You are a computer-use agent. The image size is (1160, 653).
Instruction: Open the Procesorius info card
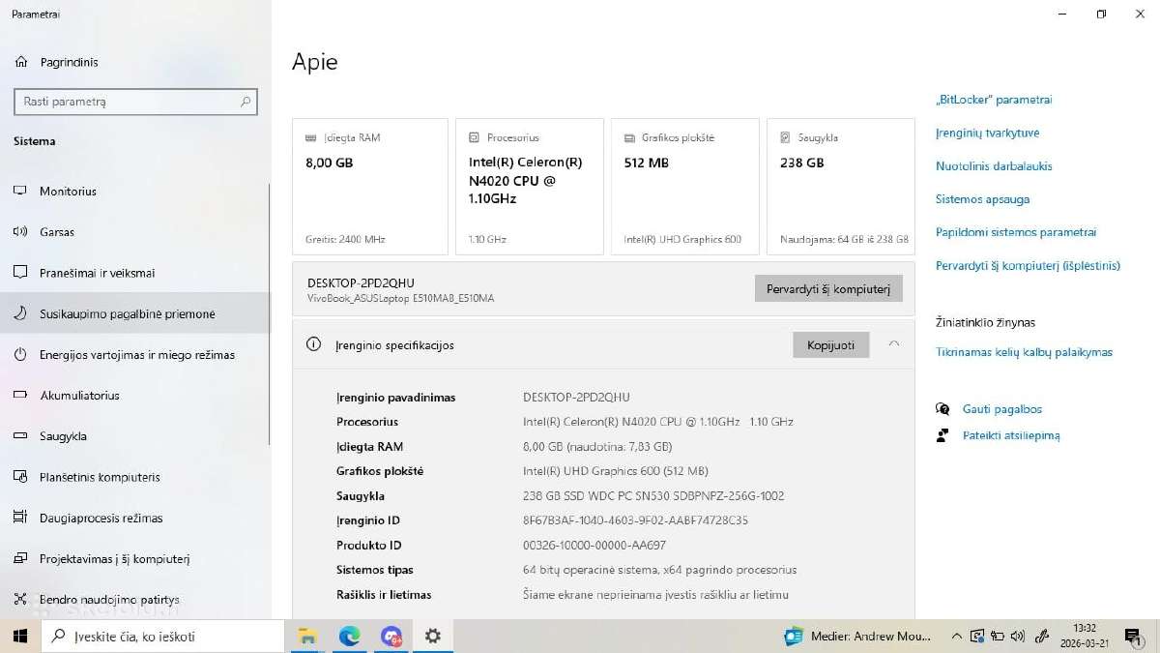(530, 187)
